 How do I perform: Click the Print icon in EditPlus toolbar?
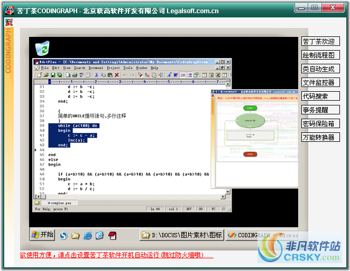75,75
